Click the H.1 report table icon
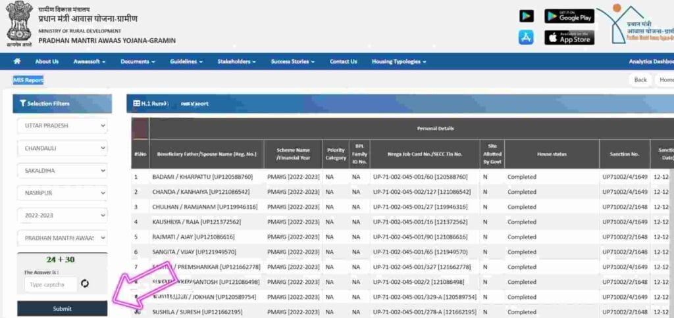 pos(136,103)
